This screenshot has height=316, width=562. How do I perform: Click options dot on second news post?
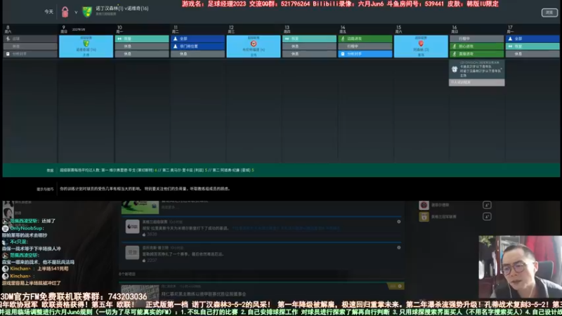point(398,248)
